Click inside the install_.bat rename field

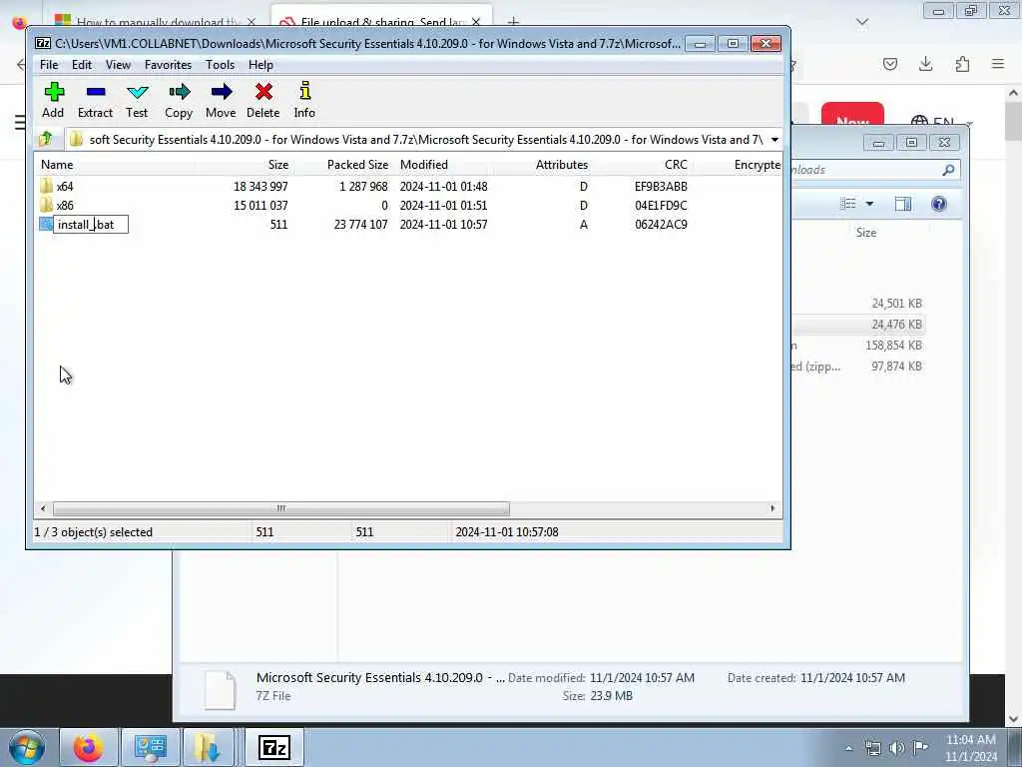click(x=91, y=225)
